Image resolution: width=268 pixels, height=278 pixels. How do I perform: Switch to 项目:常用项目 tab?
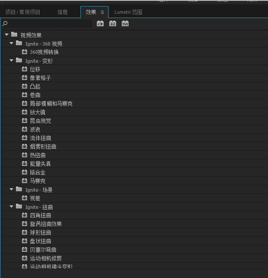23,12
